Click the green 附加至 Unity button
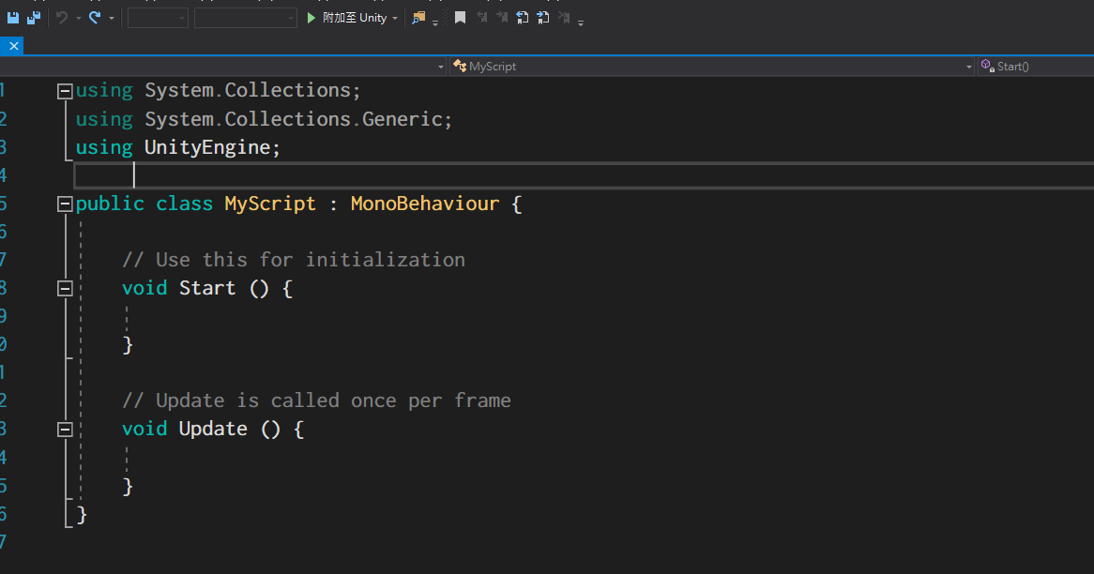Screen dimensions: 1094x574 click(352, 17)
